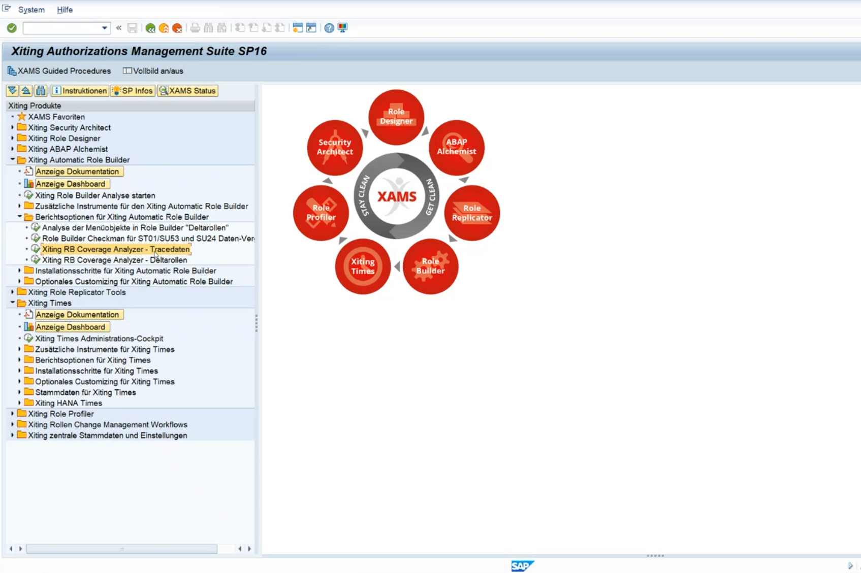Collapse Xiting Automatic Role Builder folder

(x=13, y=159)
